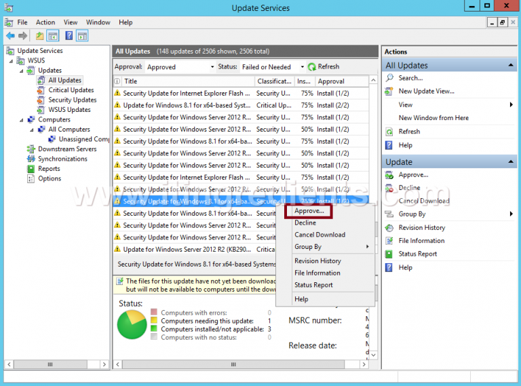521x386 pixels.
Task: Choose Decline from the context menu
Action: point(305,223)
